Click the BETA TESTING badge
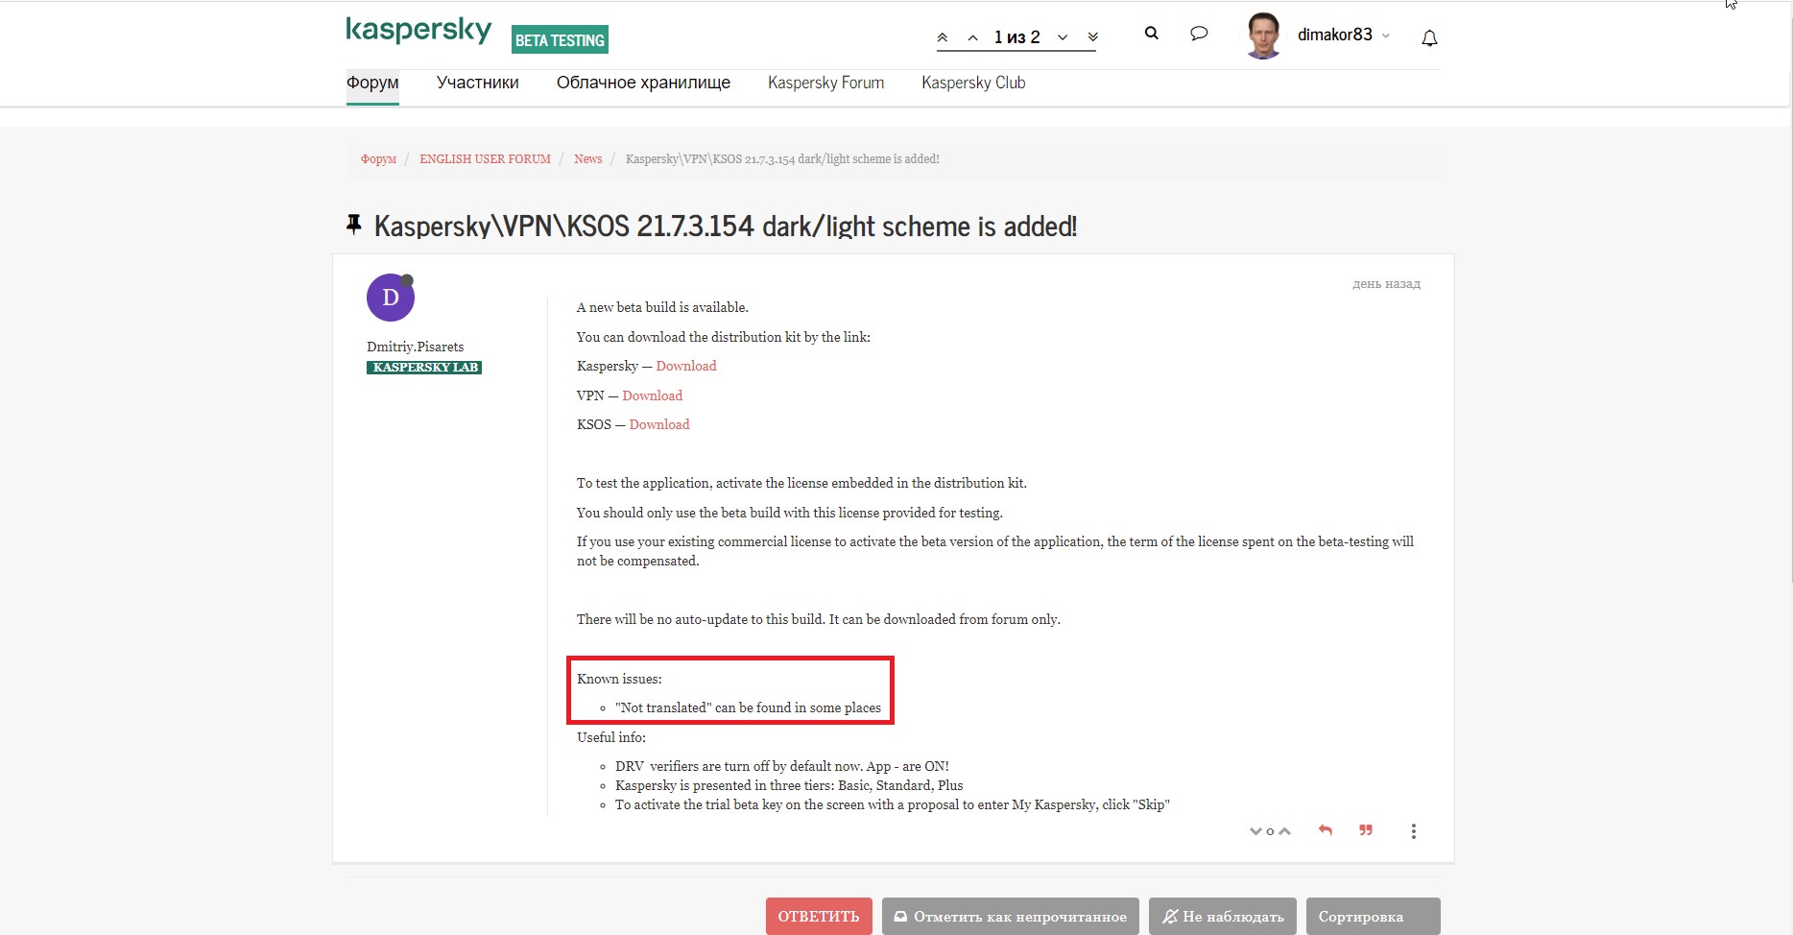 coord(560,39)
